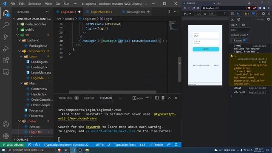This screenshot has width=272, height=153.
Task: Click the blue login button in preview
Action: click(x=206, y=49)
